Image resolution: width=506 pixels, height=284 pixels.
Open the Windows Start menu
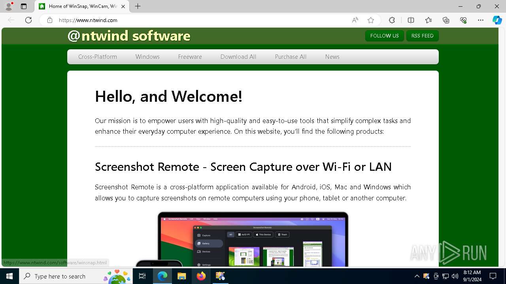[x=9, y=276]
